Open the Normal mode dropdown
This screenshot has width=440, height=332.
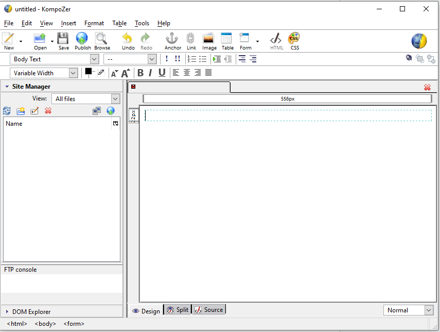408,310
